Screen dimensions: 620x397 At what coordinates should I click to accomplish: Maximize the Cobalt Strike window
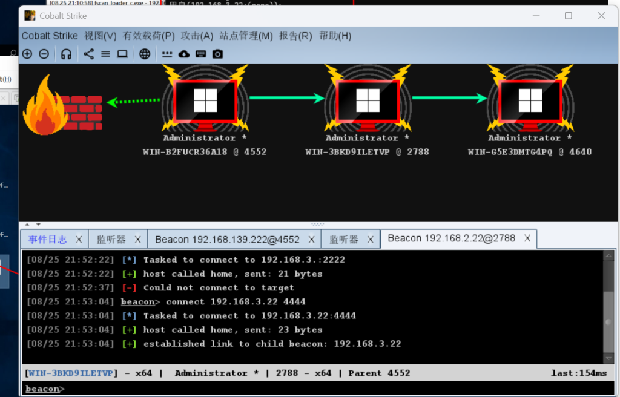tap(568, 16)
